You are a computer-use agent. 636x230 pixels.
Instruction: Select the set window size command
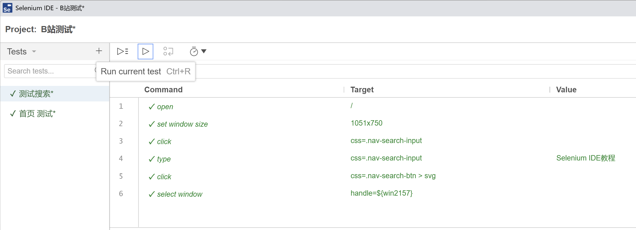point(182,124)
